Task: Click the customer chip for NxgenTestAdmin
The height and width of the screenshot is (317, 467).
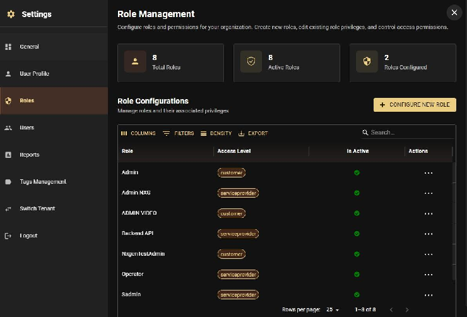Action: click(232, 254)
